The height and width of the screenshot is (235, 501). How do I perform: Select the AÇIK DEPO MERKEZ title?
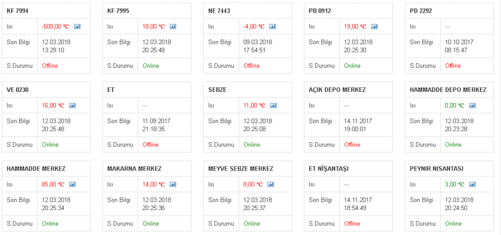pos(338,89)
